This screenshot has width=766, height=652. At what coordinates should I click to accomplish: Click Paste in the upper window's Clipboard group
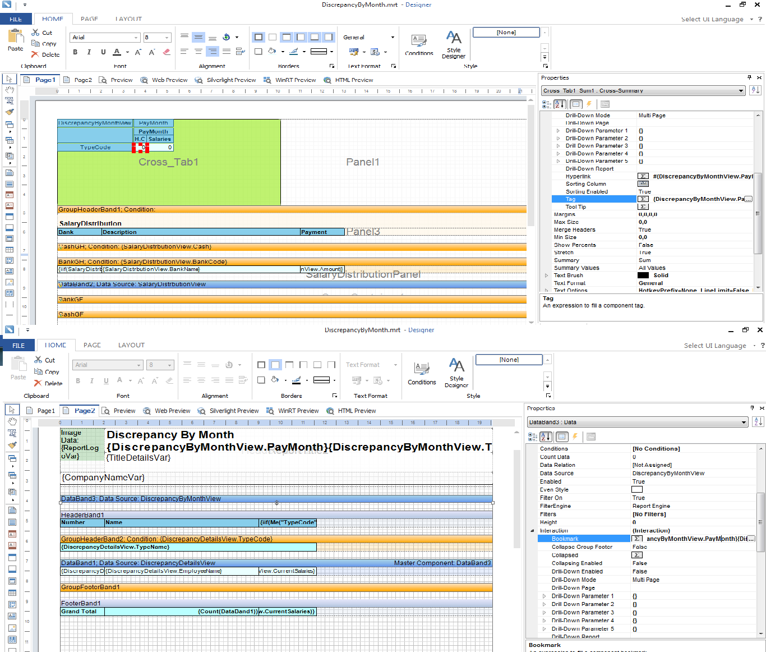tap(16, 40)
